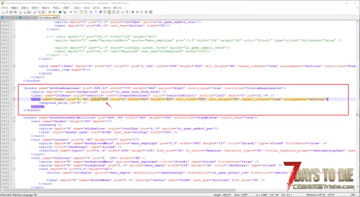Toggle file monitoring eye icon

(x=127, y=12)
